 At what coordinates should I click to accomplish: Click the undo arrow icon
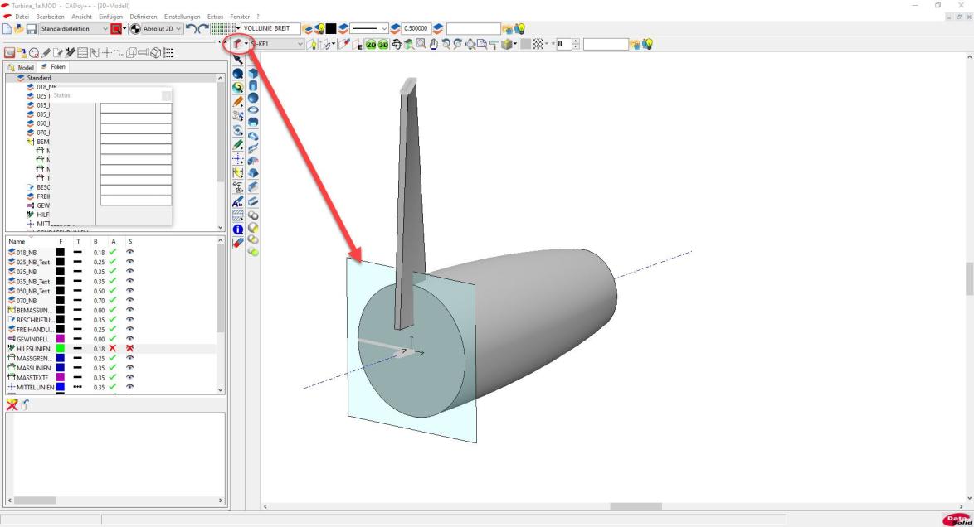[x=191, y=29]
